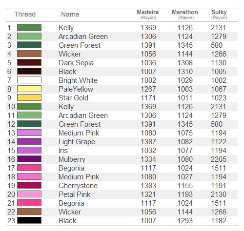Click Madeira value 1334 for Mulberry
This screenshot has height=231, width=244.
coord(148,159)
